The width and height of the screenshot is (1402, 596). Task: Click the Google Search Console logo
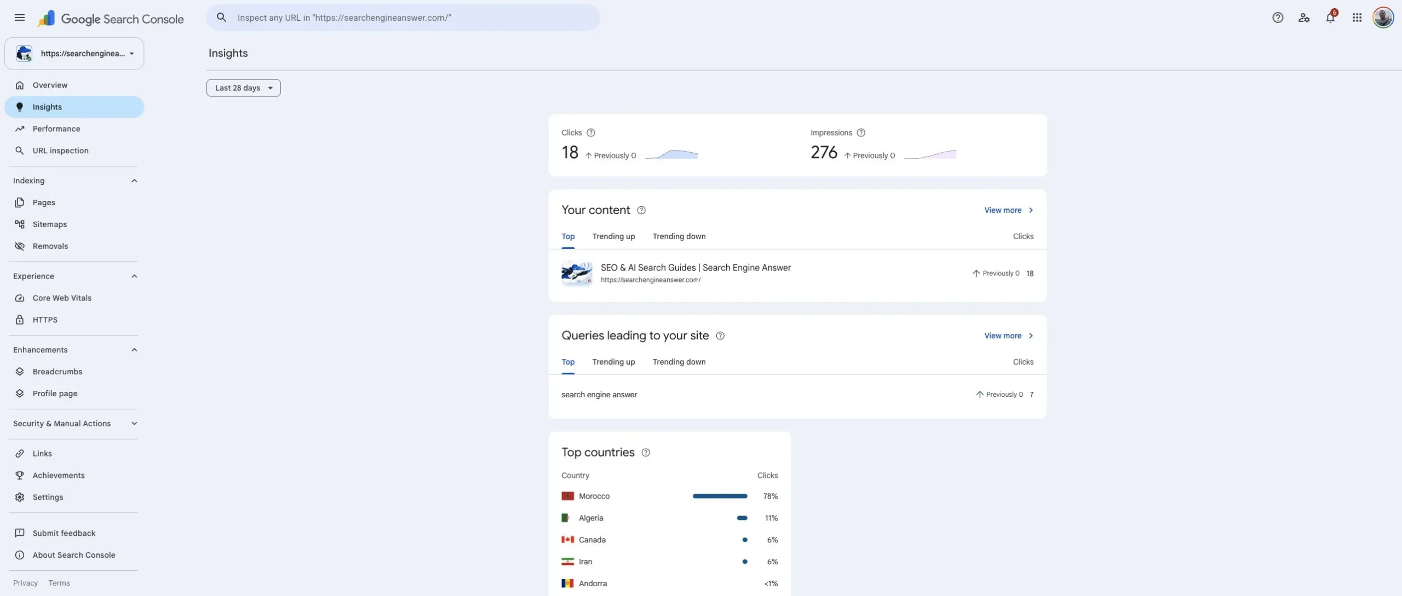pos(111,19)
